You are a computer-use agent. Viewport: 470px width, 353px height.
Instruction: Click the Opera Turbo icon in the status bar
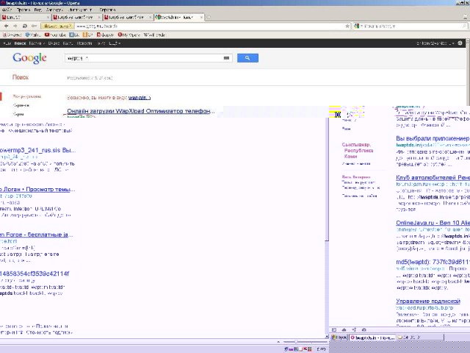(364, 329)
